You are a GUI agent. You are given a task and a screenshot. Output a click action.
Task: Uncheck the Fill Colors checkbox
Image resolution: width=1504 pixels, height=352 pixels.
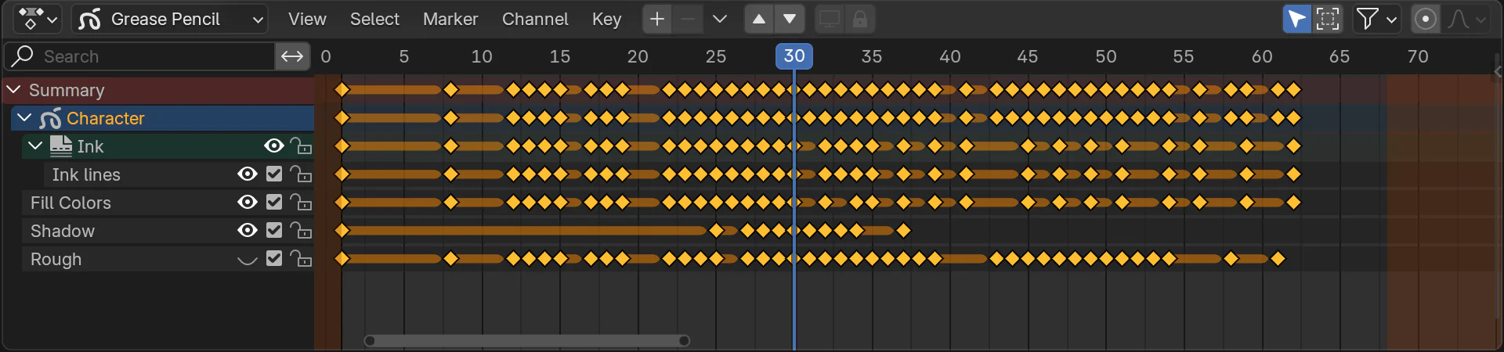[274, 203]
